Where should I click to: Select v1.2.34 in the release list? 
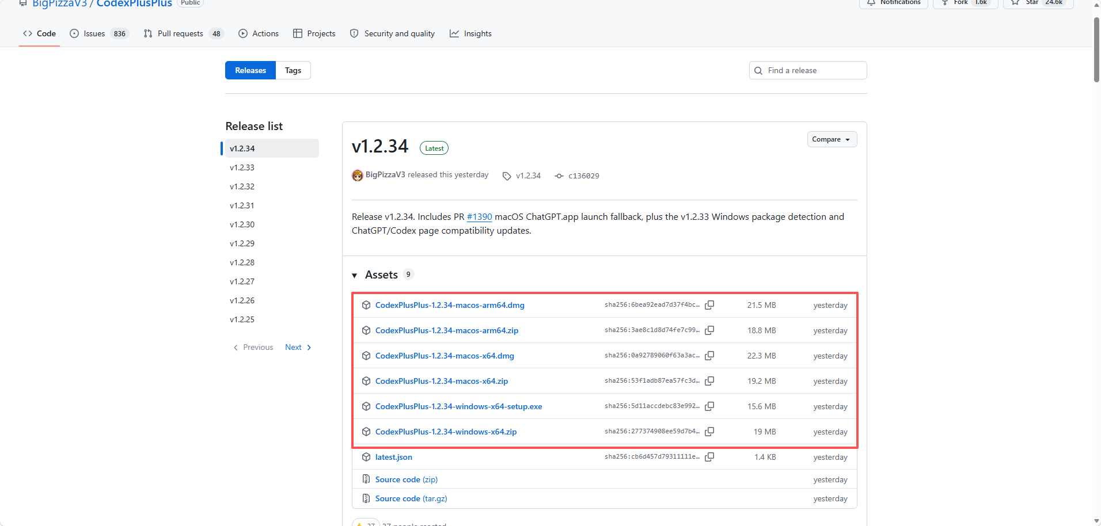point(272,148)
